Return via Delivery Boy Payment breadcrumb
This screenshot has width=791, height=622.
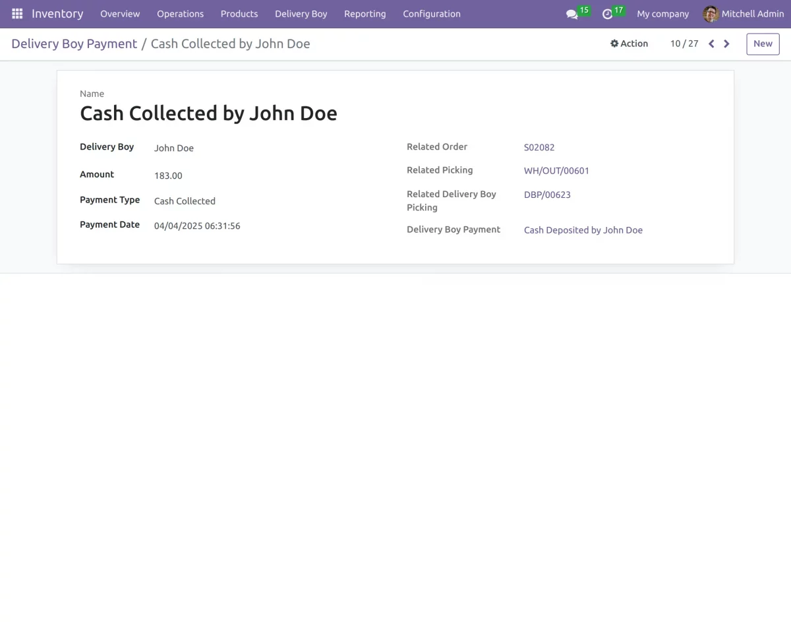click(74, 44)
